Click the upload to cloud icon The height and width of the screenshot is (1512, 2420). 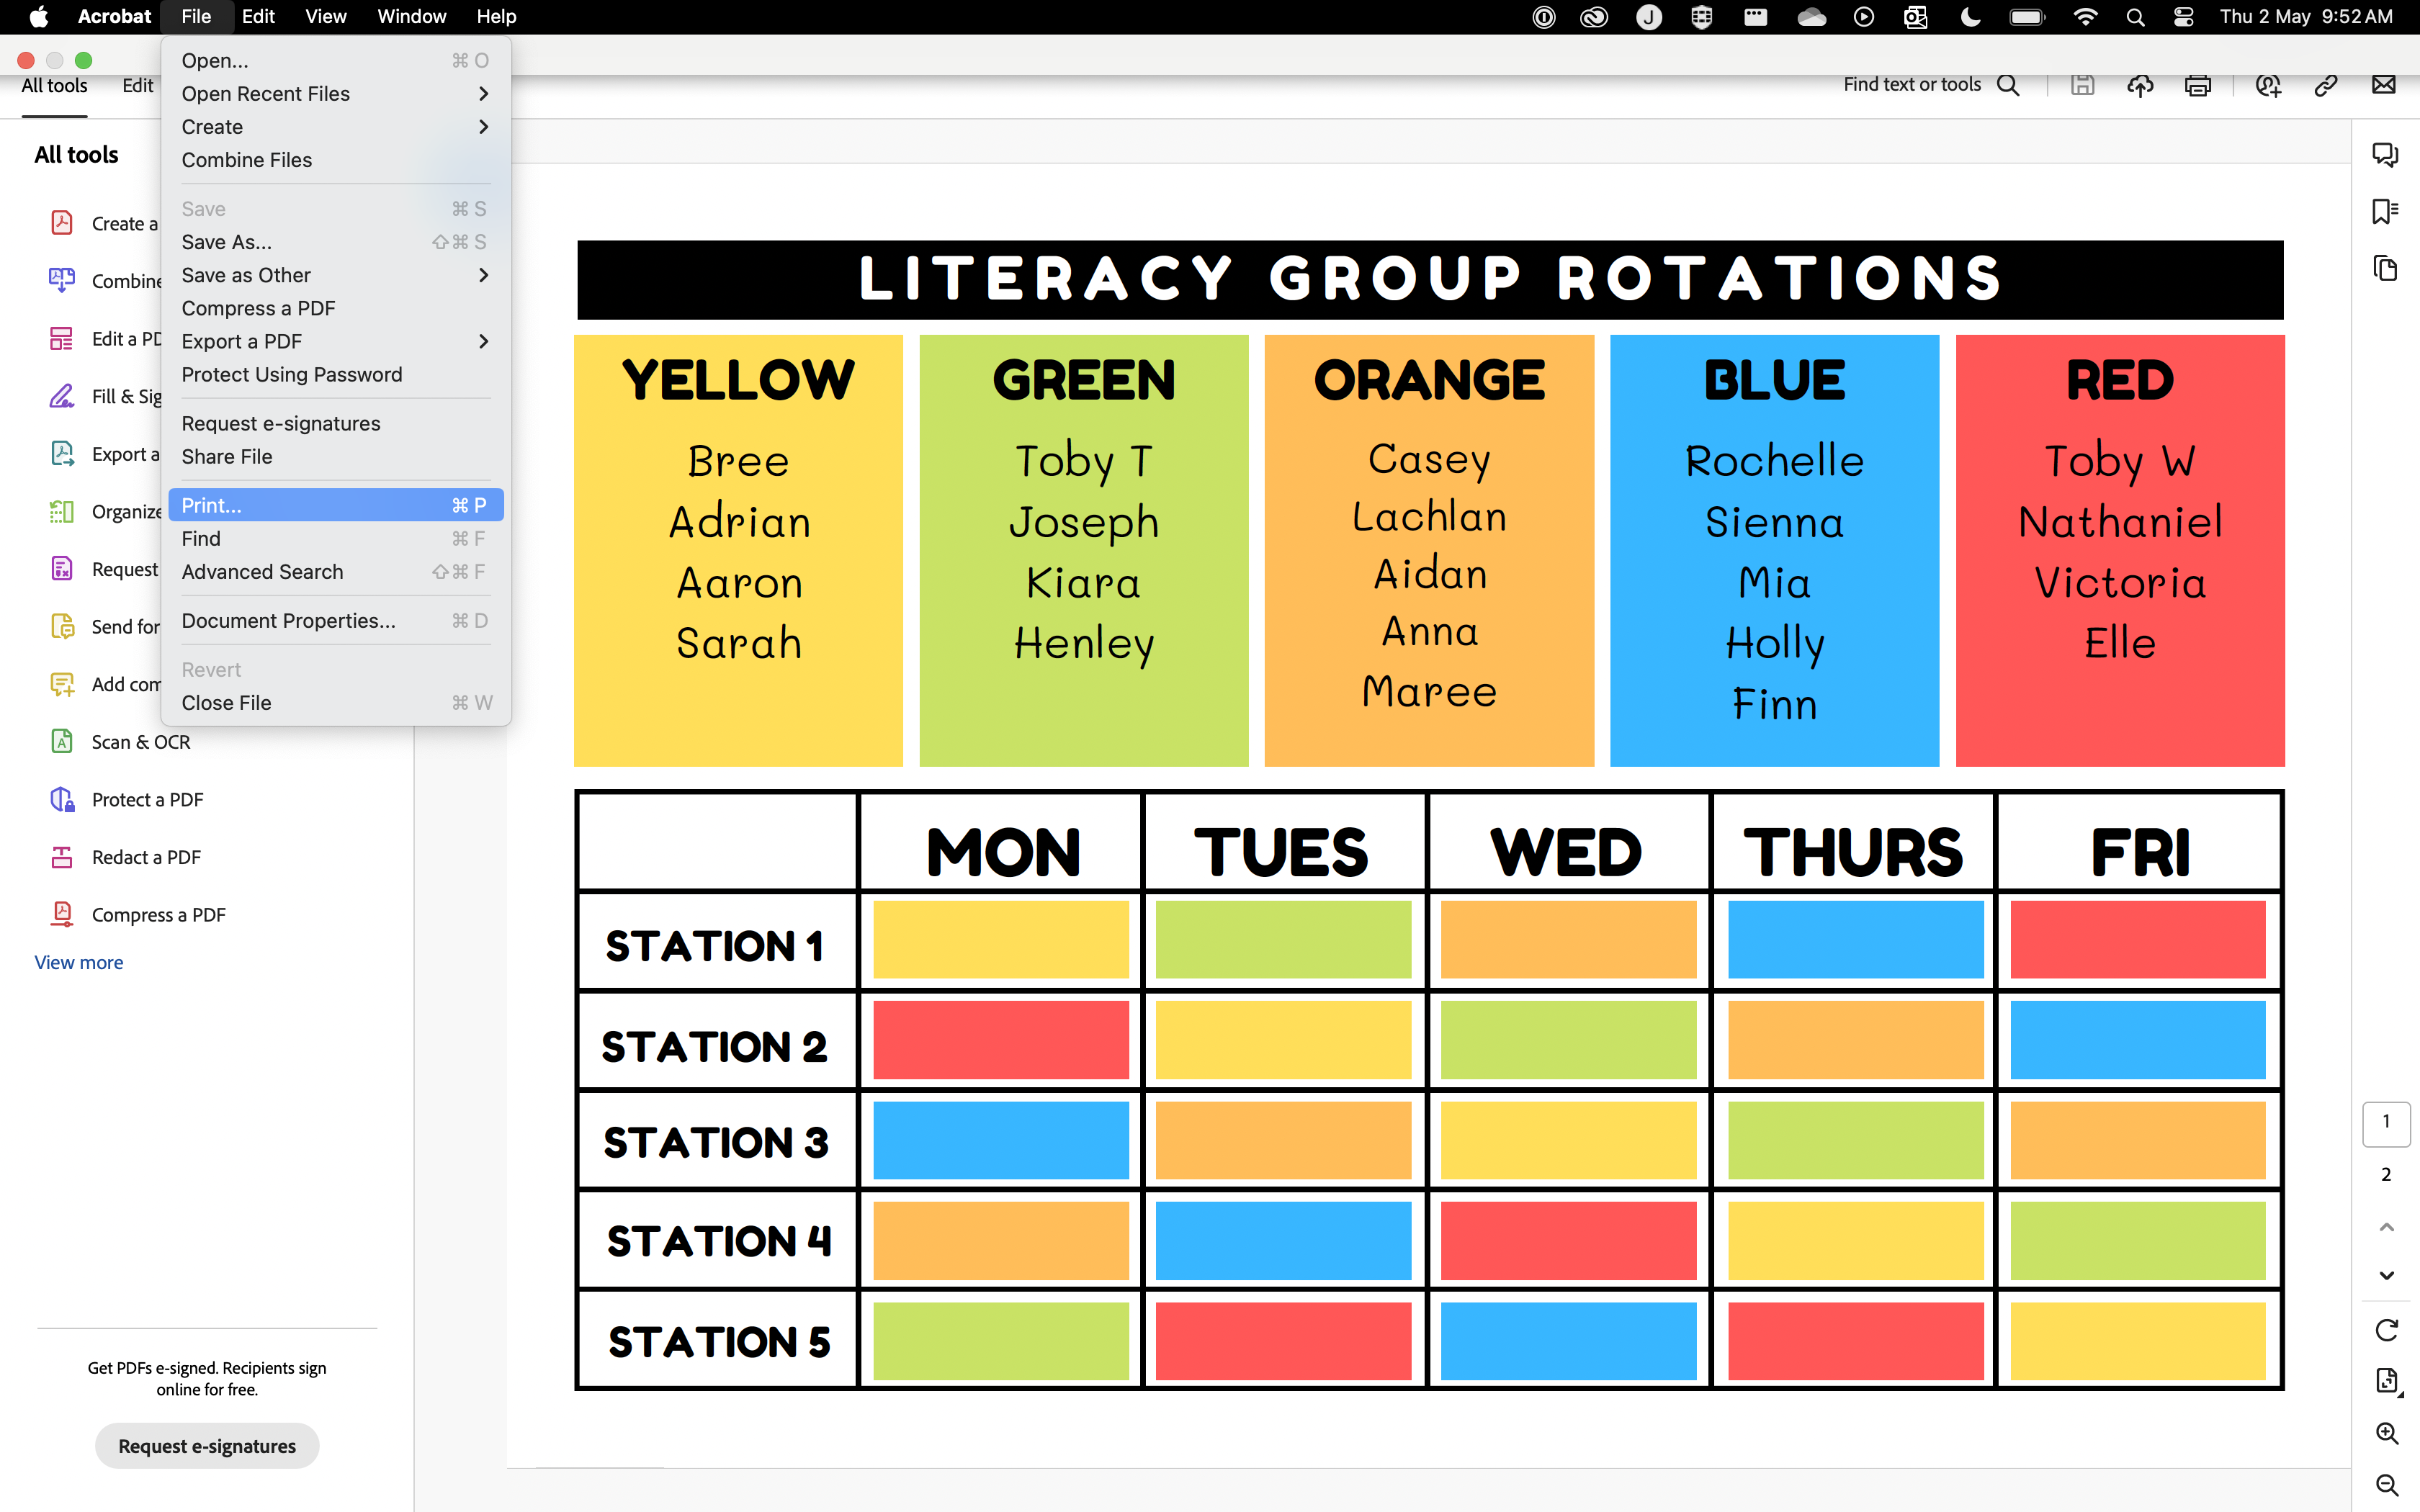pos(2139,86)
